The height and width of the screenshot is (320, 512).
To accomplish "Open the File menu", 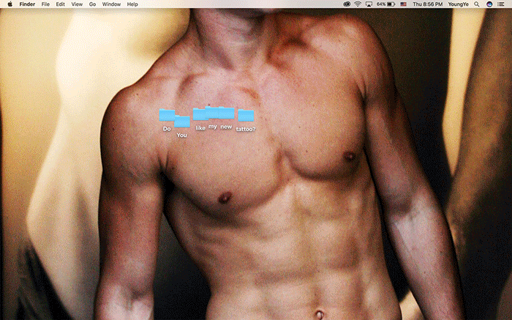I will [x=45, y=4].
